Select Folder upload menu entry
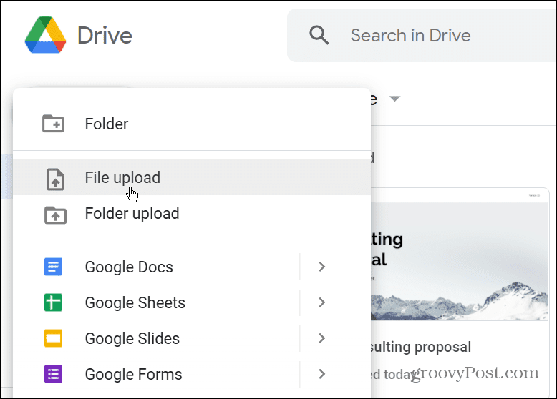This screenshot has height=399, width=557. (x=192, y=213)
